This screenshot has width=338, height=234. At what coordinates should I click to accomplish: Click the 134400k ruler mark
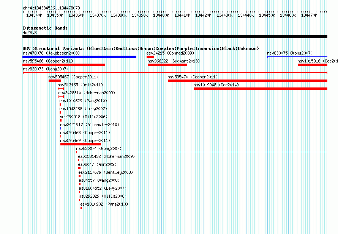click(x=161, y=15)
